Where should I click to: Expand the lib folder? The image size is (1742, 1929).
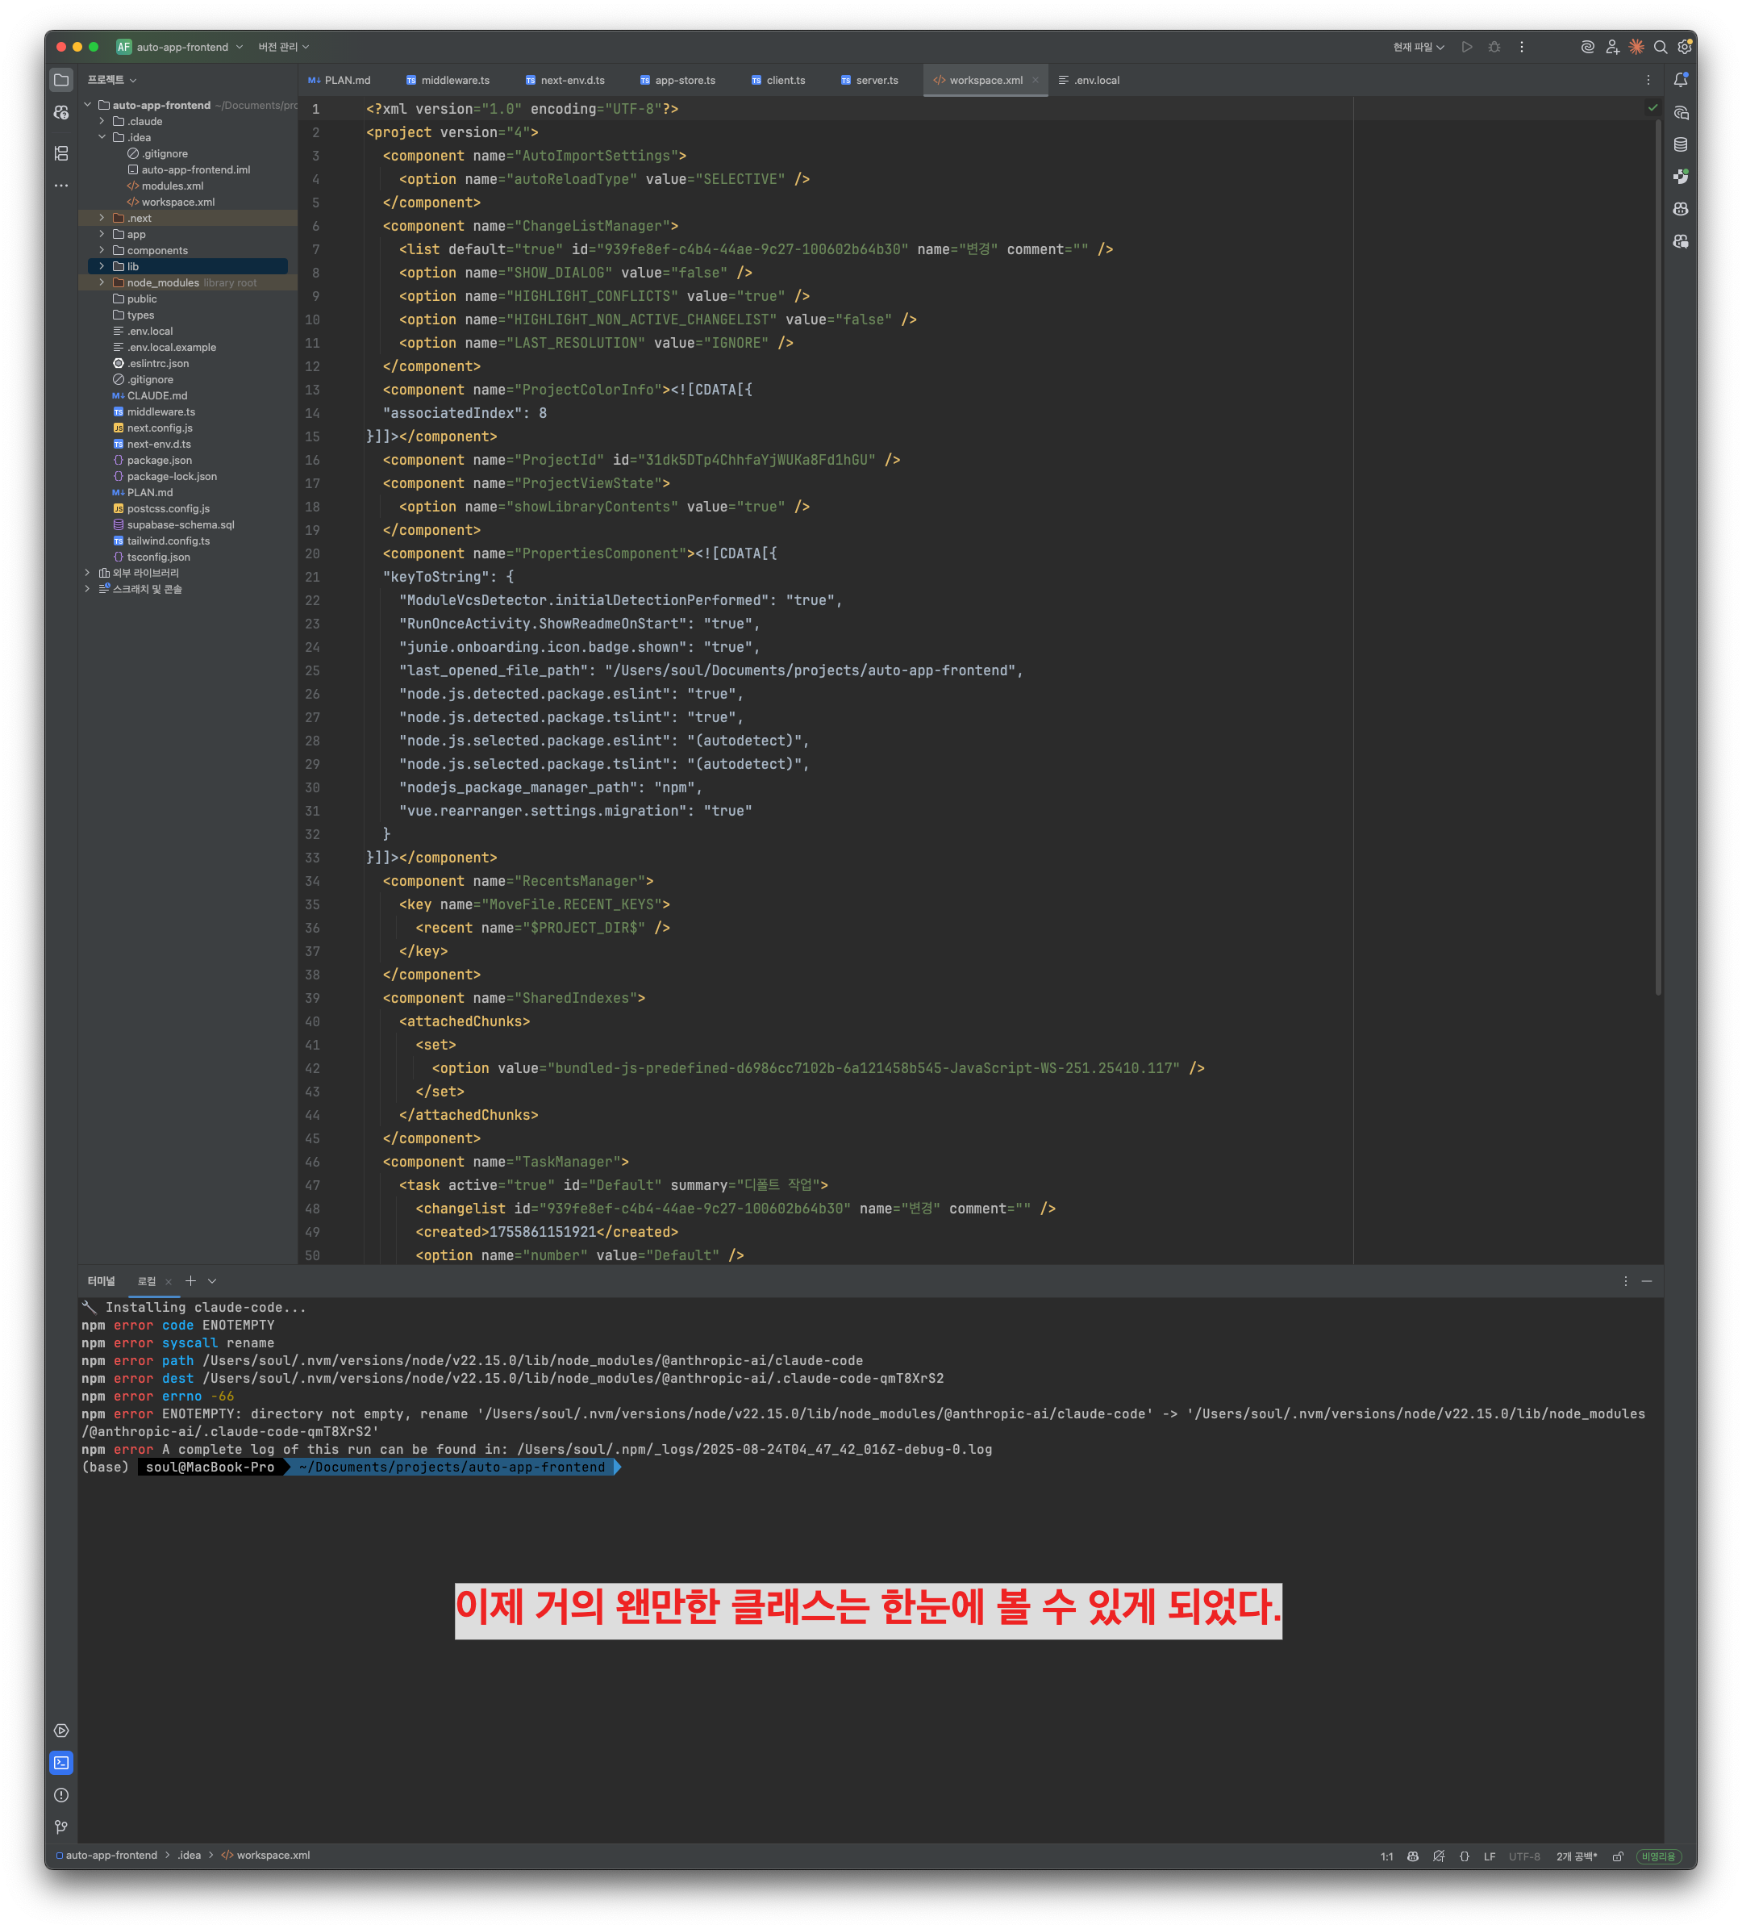tap(102, 267)
